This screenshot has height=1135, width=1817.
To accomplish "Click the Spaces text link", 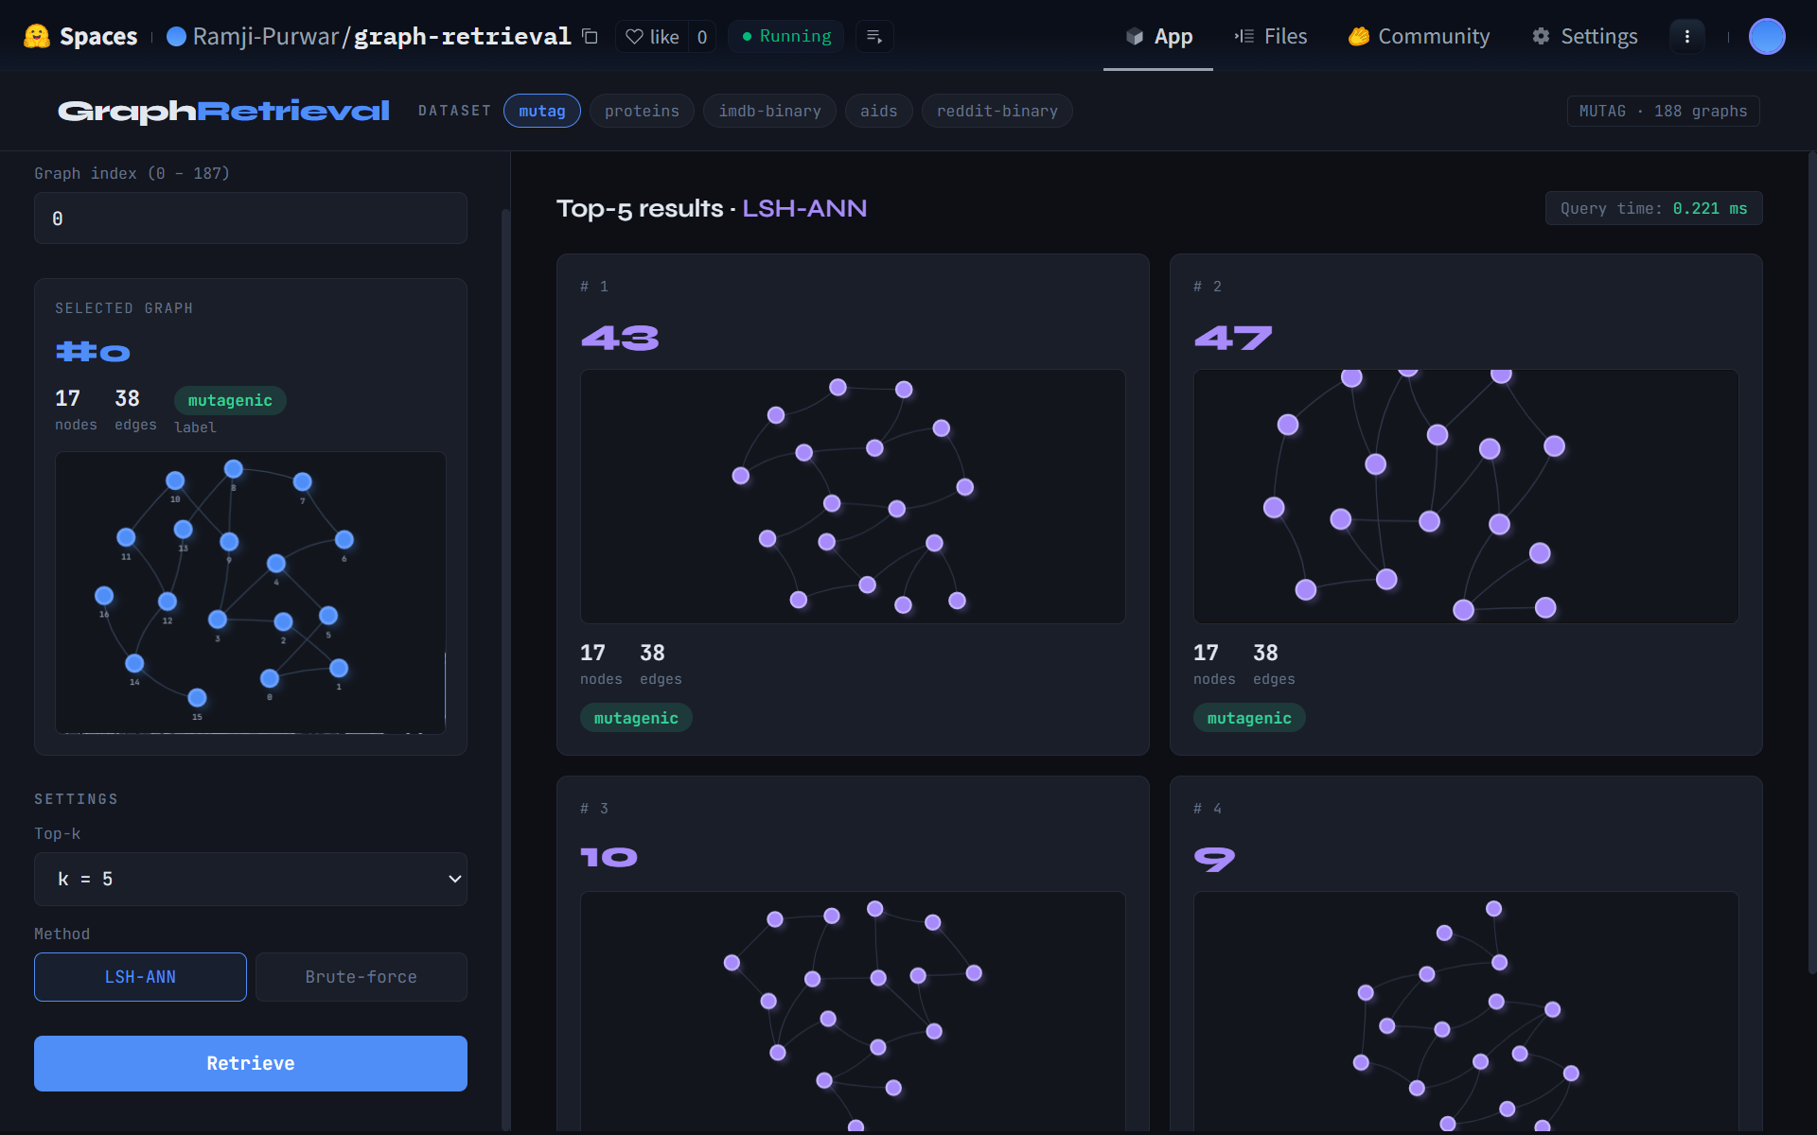I will 98,36.
